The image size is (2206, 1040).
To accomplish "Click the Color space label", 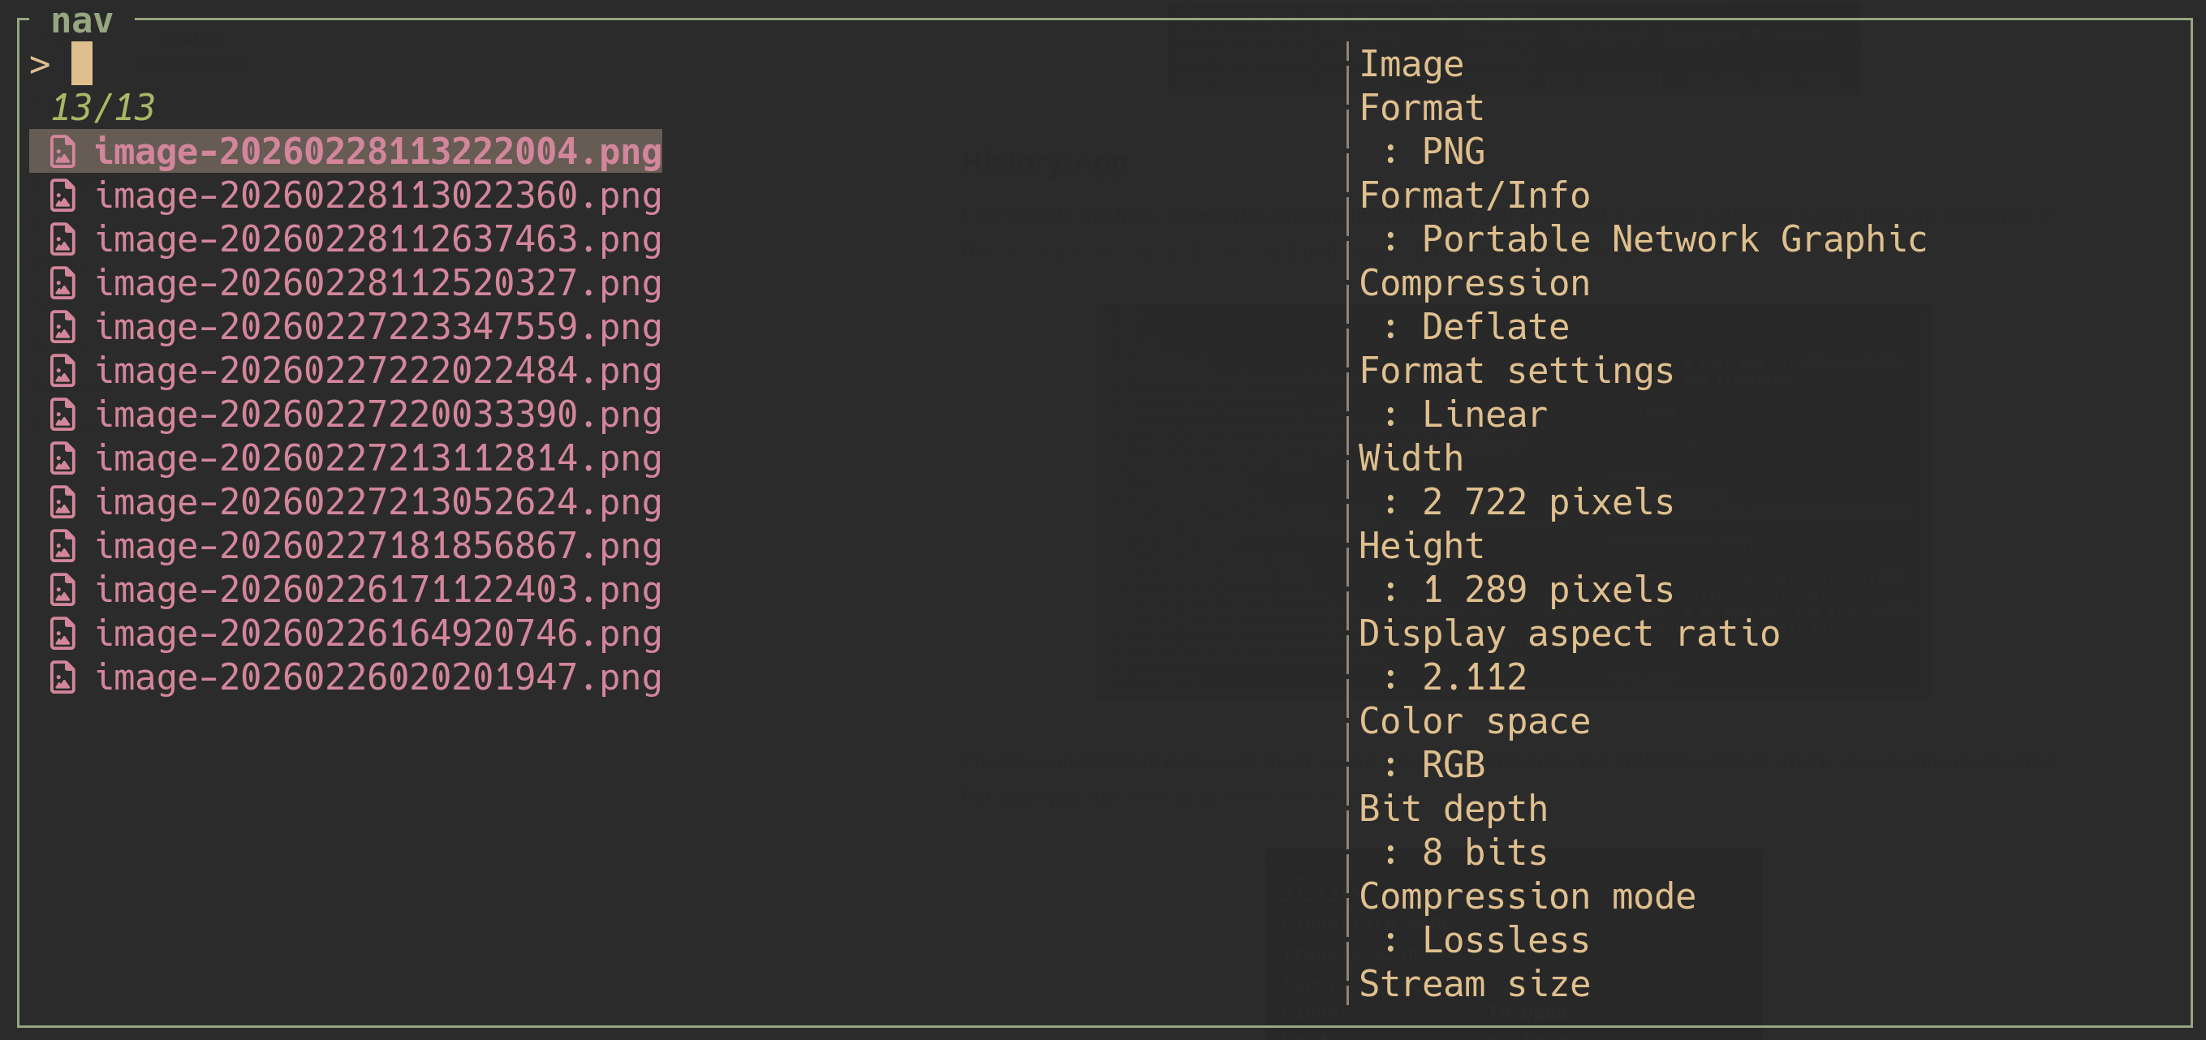I will 1474,721.
